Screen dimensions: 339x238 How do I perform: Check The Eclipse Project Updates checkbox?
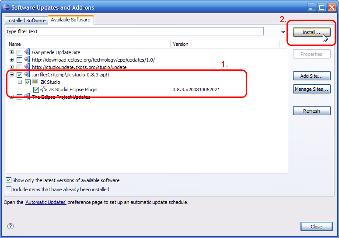pos(19,97)
